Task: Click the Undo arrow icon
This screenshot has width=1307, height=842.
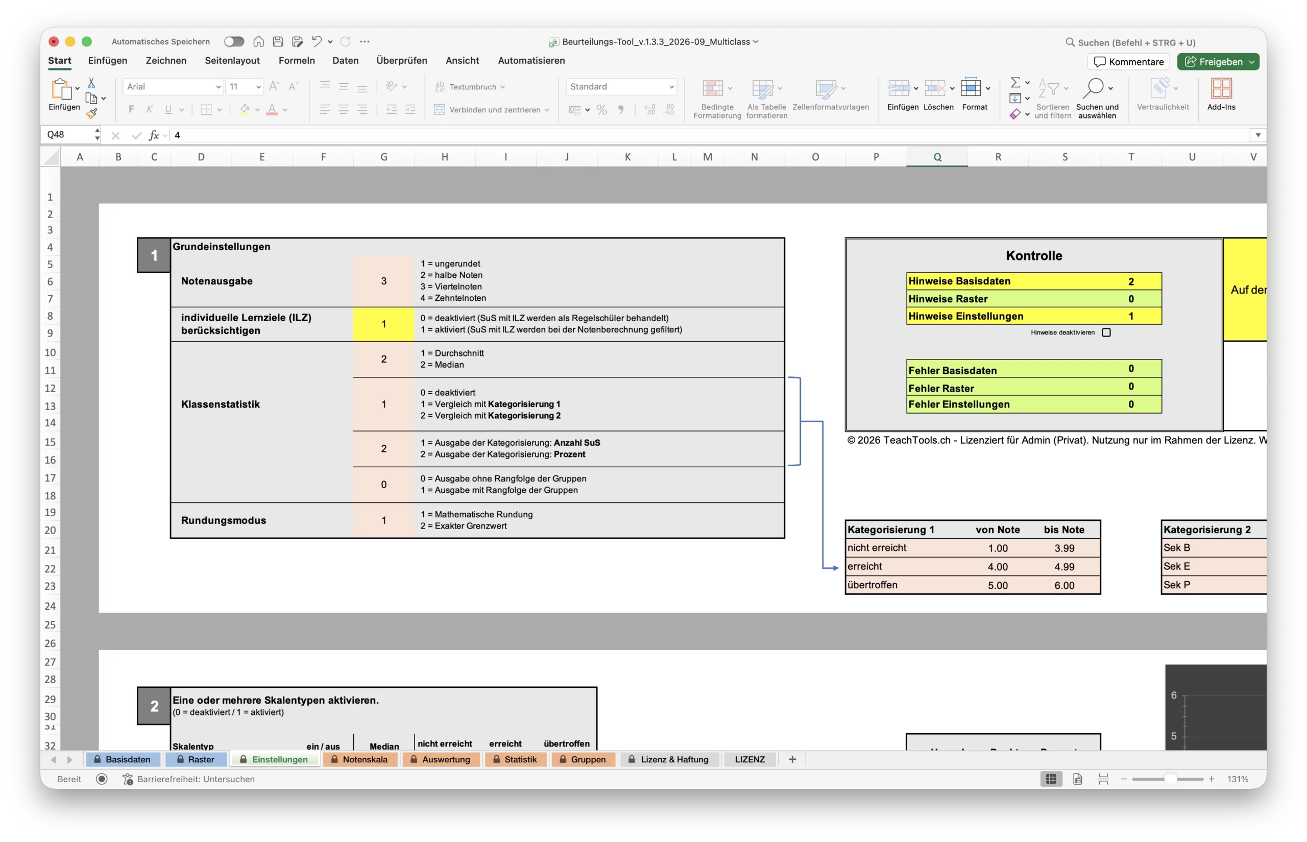Action: point(317,41)
